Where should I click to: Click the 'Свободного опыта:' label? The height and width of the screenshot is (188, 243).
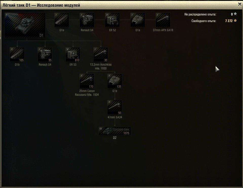pyautogui.click(x=204, y=21)
